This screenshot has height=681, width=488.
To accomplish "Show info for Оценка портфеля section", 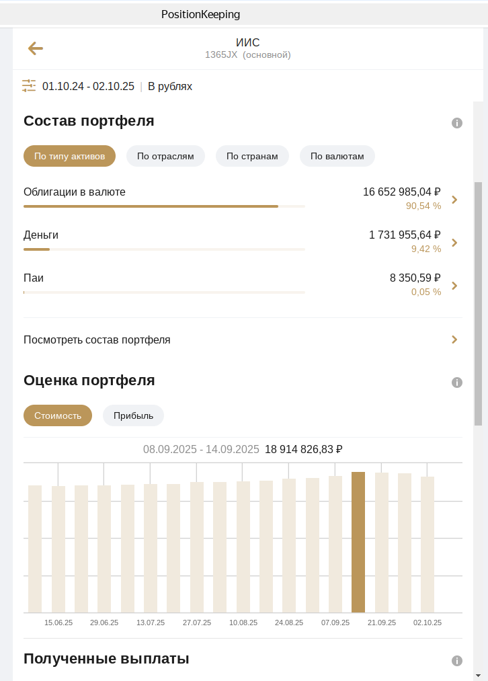I will tap(457, 383).
